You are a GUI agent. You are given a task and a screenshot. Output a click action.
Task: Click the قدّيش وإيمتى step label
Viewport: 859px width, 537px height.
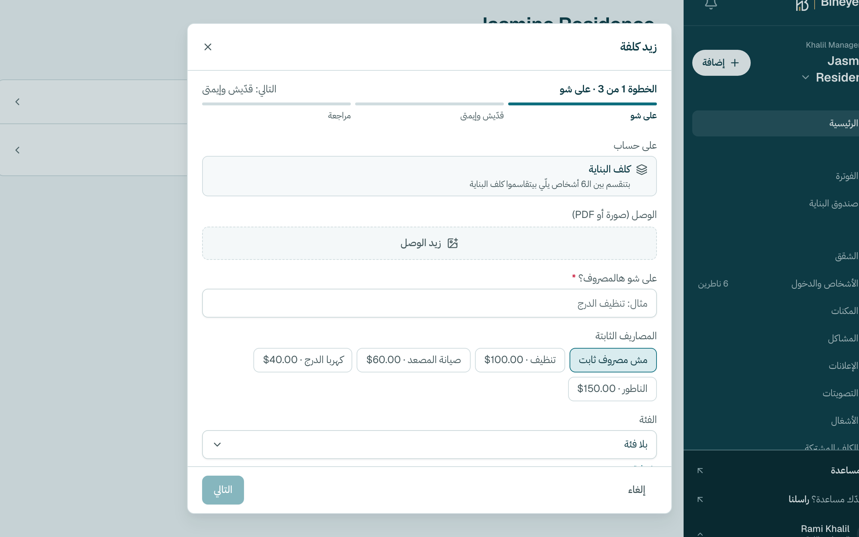coord(482,116)
